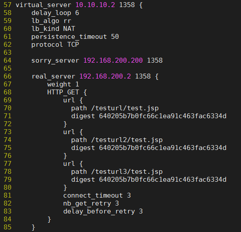The width and height of the screenshot is (241, 232).
Task: Click the lb_algo rr text
Action: [x=51, y=21]
